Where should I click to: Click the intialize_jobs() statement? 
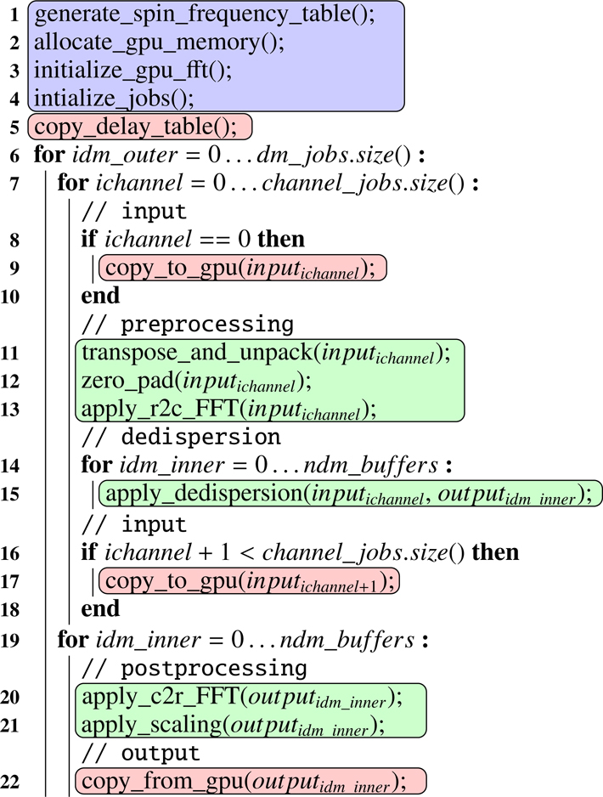(109, 98)
